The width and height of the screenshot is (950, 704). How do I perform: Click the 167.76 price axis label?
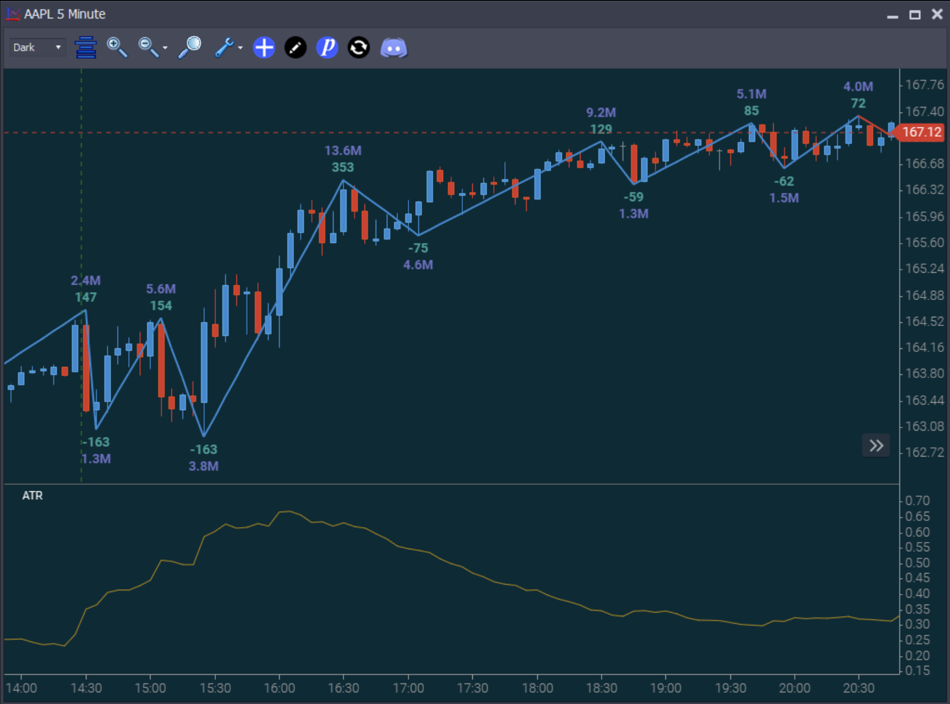[925, 85]
